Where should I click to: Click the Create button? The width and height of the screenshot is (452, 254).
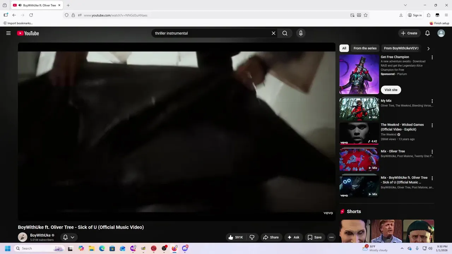click(x=409, y=33)
